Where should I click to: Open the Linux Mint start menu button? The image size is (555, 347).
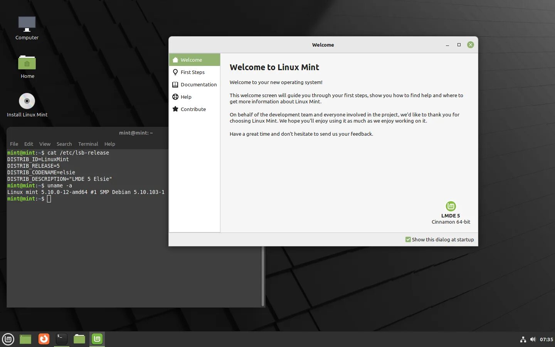[x=8, y=339]
